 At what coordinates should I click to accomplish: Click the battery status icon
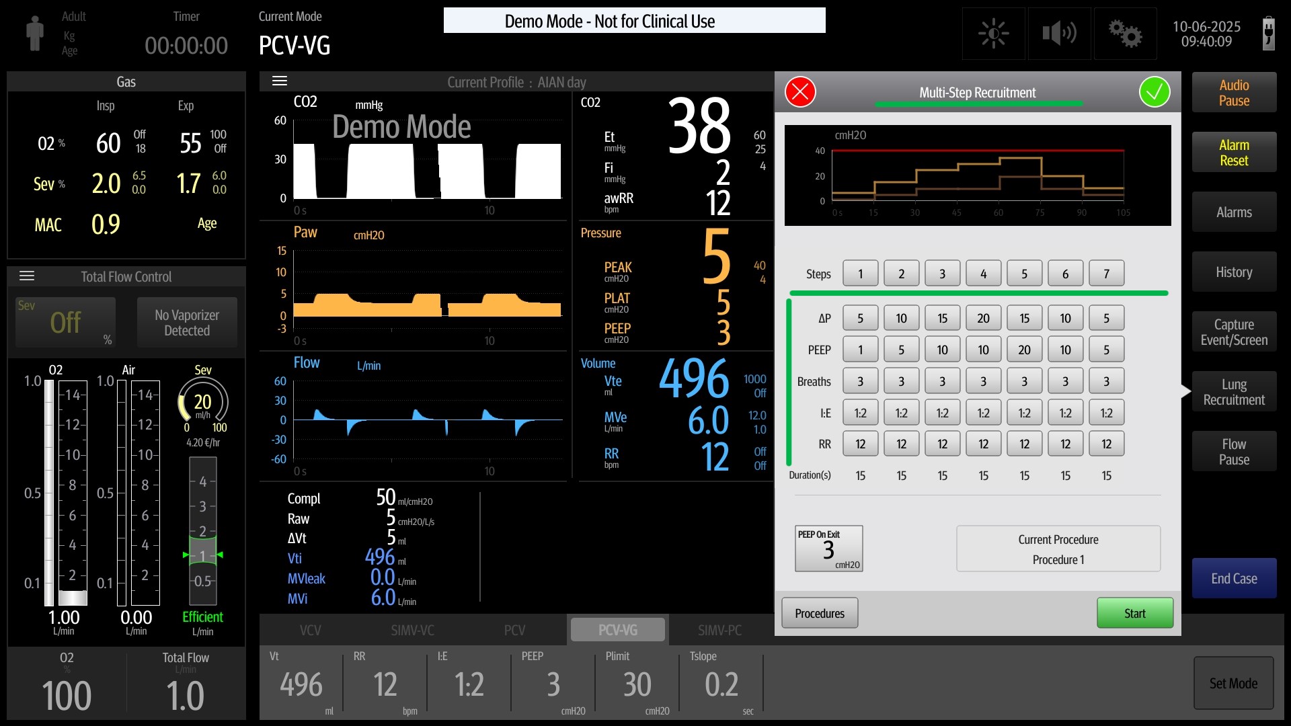pos(1268,34)
